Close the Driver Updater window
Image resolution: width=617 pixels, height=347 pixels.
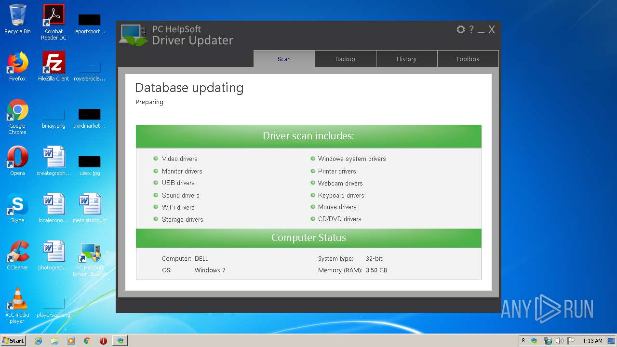[492, 29]
